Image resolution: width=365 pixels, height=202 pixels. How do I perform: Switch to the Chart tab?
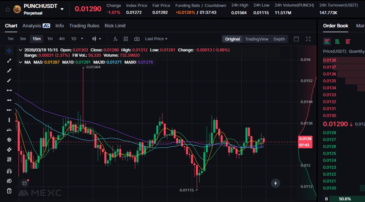click(11, 26)
